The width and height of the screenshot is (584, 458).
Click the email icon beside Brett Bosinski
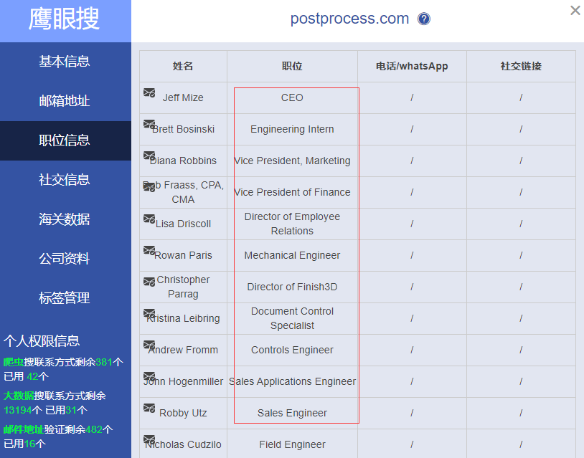[149, 124]
